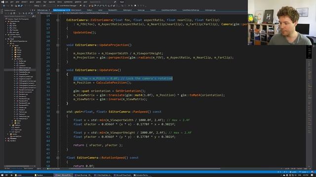Select premake5.lua in Solution Explorer
Image resolution: width=316 pixels, height=177 pixels.
(x=17, y=136)
